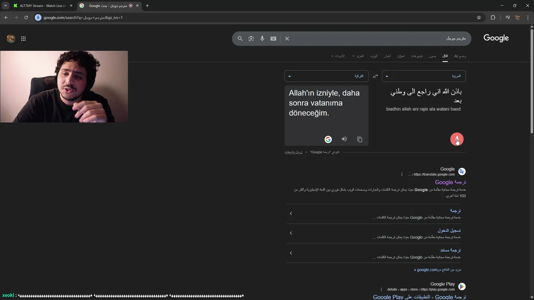Listen to the Turkish translation audio
Viewport: 534px width, 300px height.
pos(344,139)
